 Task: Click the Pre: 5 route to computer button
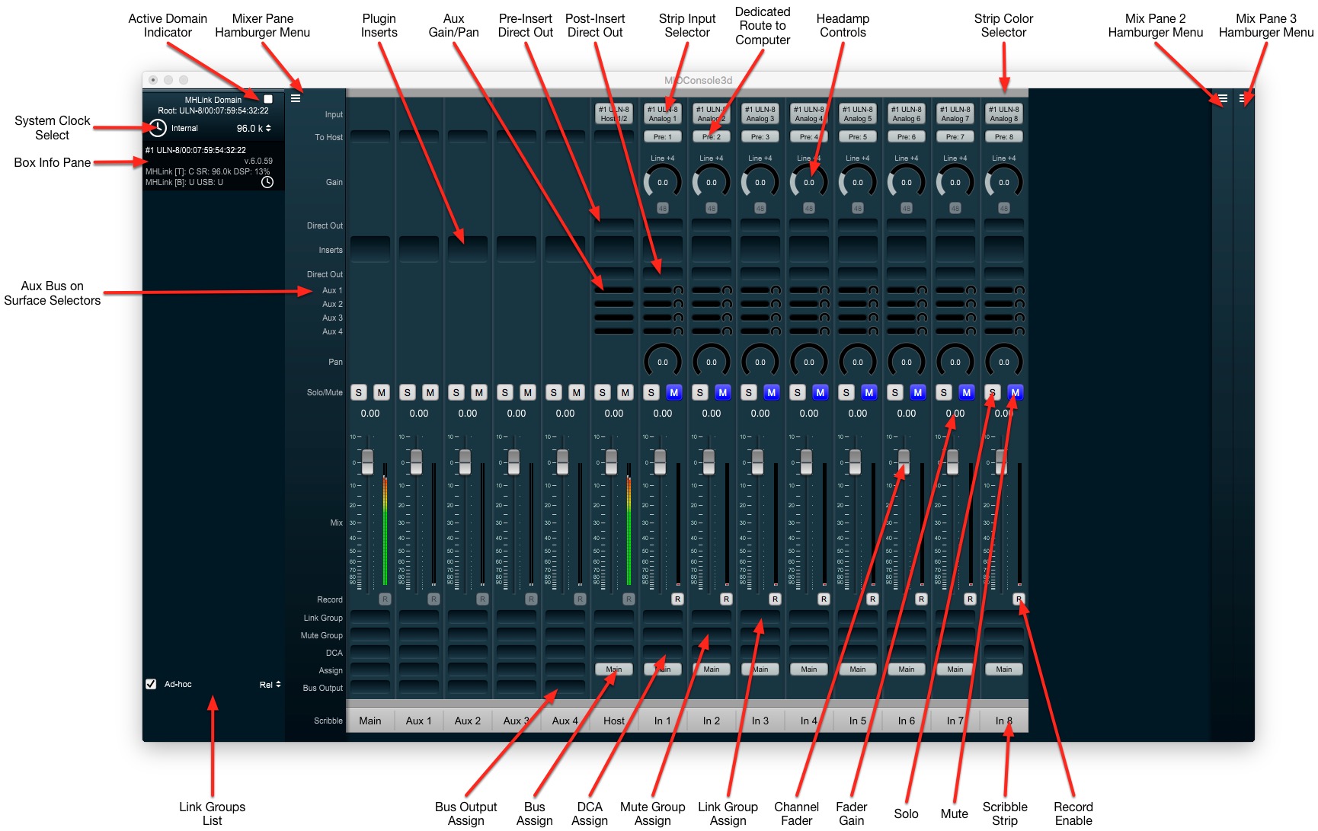(858, 137)
